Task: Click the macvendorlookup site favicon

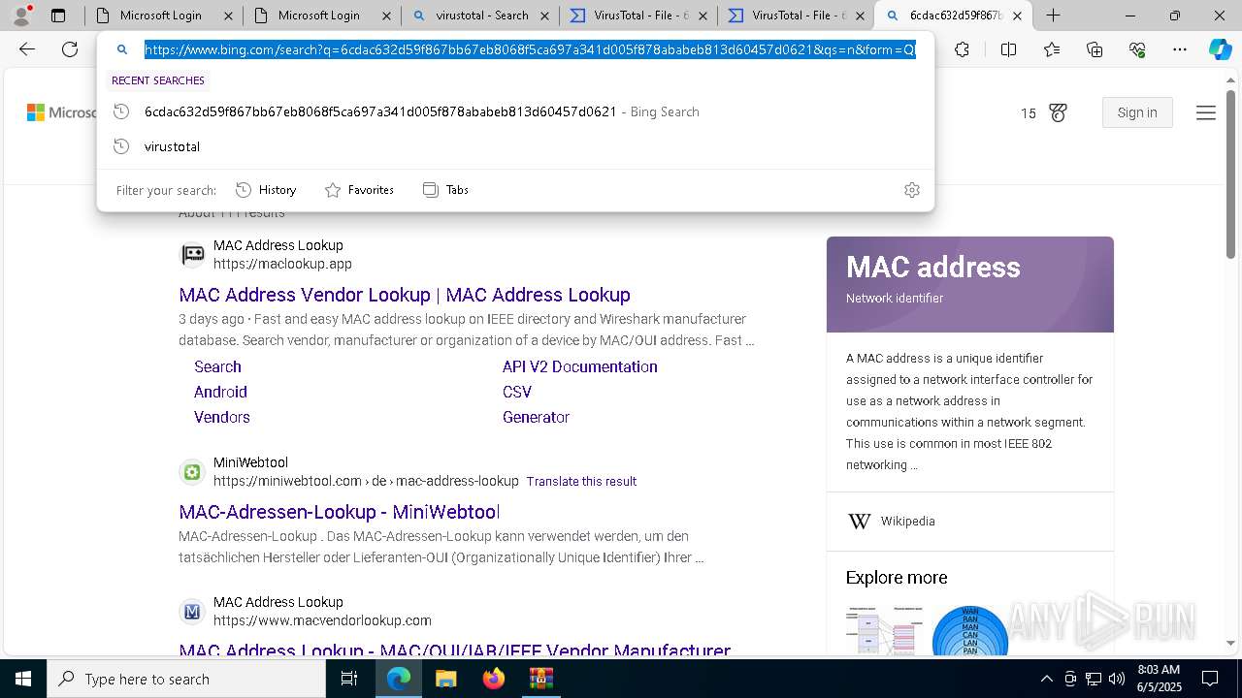Action: (192, 612)
